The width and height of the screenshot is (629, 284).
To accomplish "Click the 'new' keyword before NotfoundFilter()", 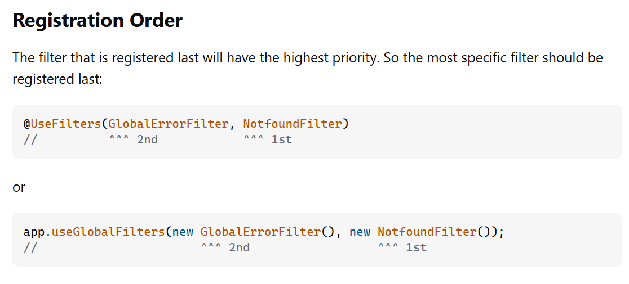I will [360, 232].
